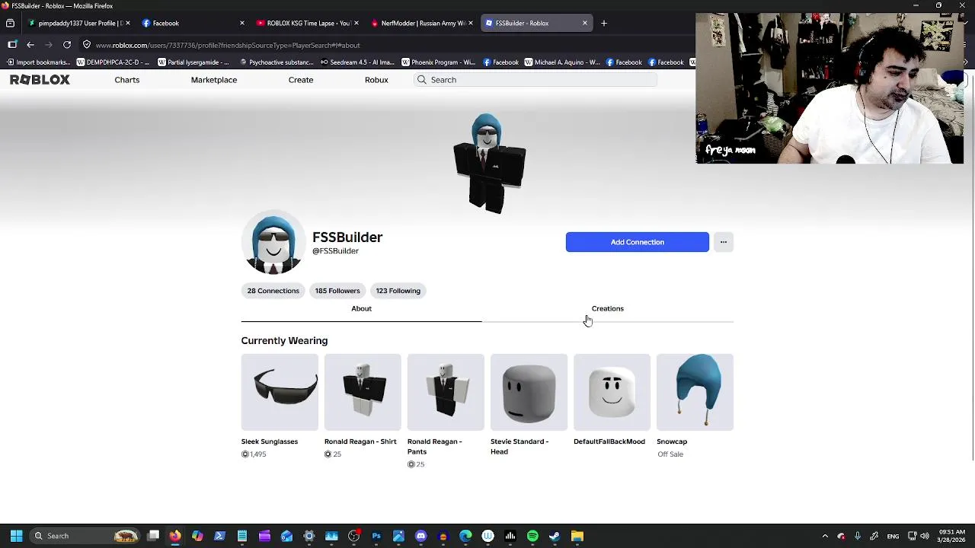Image resolution: width=975 pixels, height=548 pixels.
Task: Click the Currently Wearing heading
Action: coord(284,341)
